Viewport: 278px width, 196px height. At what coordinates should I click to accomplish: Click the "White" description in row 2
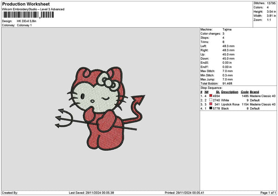click(x=225, y=100)
